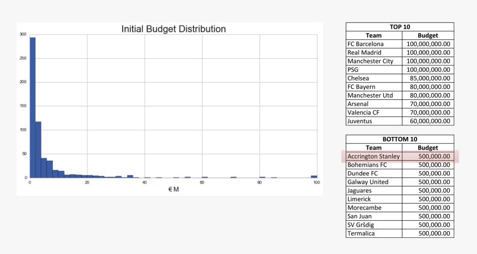The height and width of the screenshot is (254, 477).
Task: Click the '€ M' x-axis label
Action: point(174,190)
